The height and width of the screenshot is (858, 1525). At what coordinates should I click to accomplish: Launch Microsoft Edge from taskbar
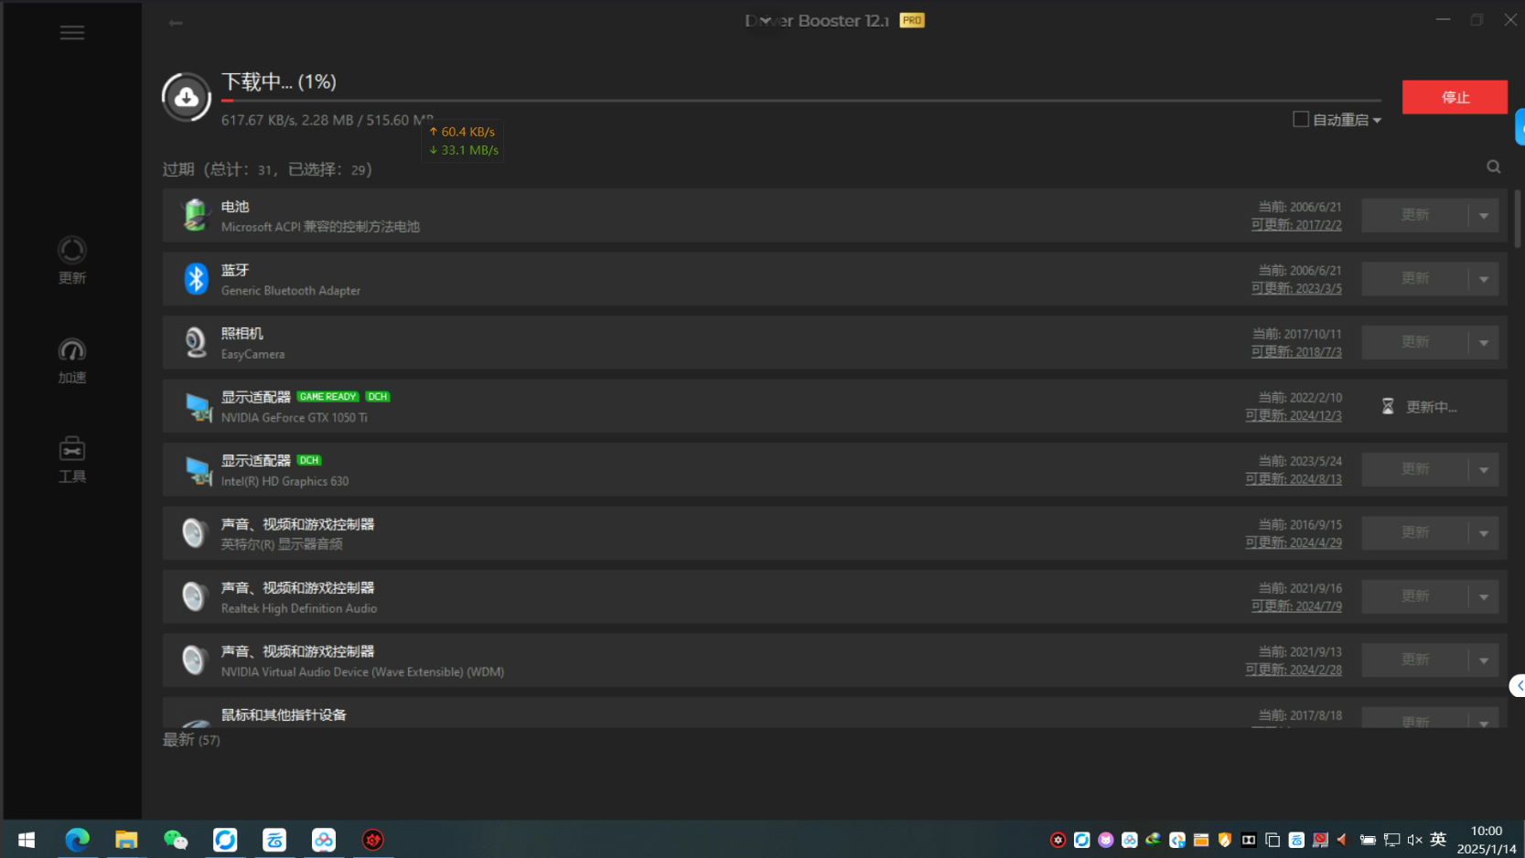pos(77,839)
